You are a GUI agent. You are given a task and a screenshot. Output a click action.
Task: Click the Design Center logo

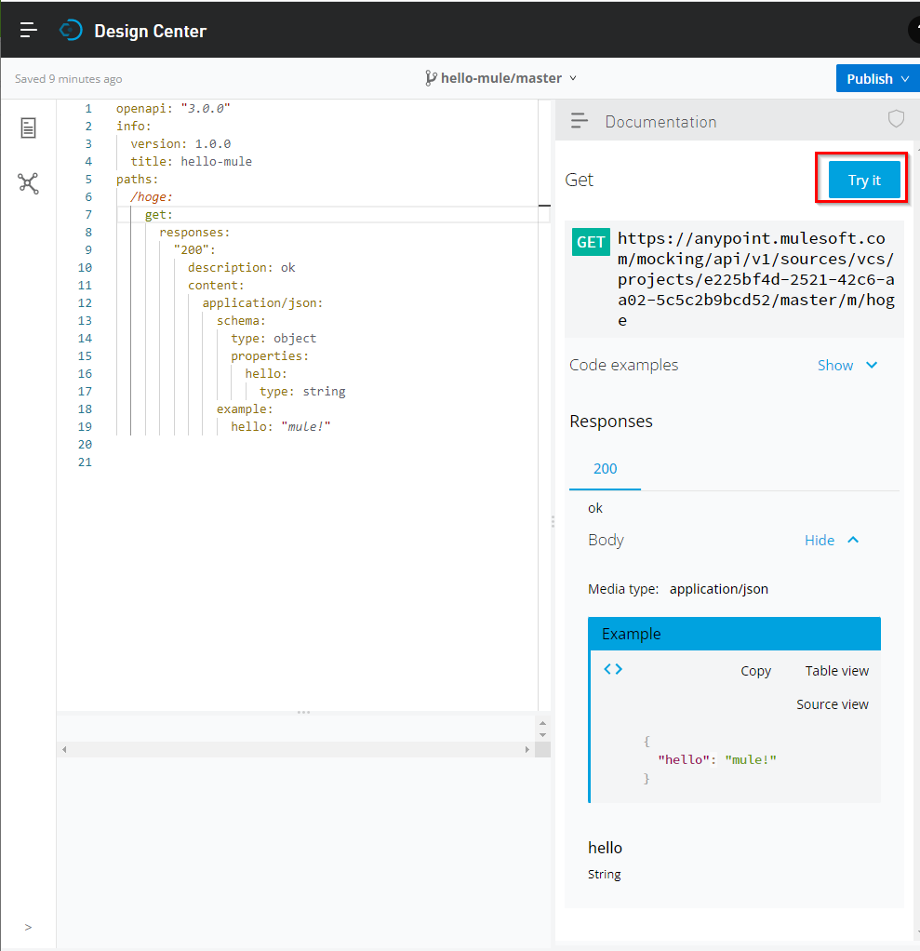tap(71, 29)
